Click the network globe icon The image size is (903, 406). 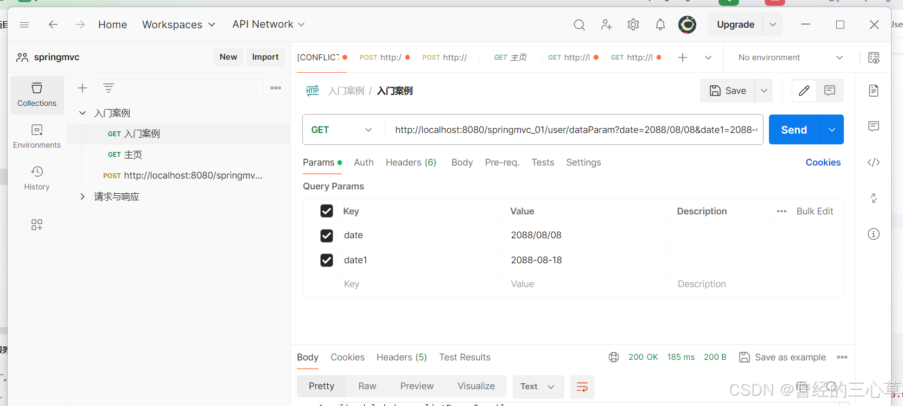[x=614, y=357]
